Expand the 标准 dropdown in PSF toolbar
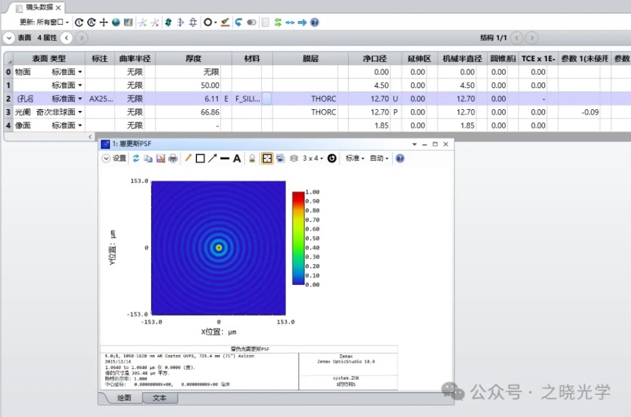This screenshot has width=631, height=417. [x=355, y=158]
